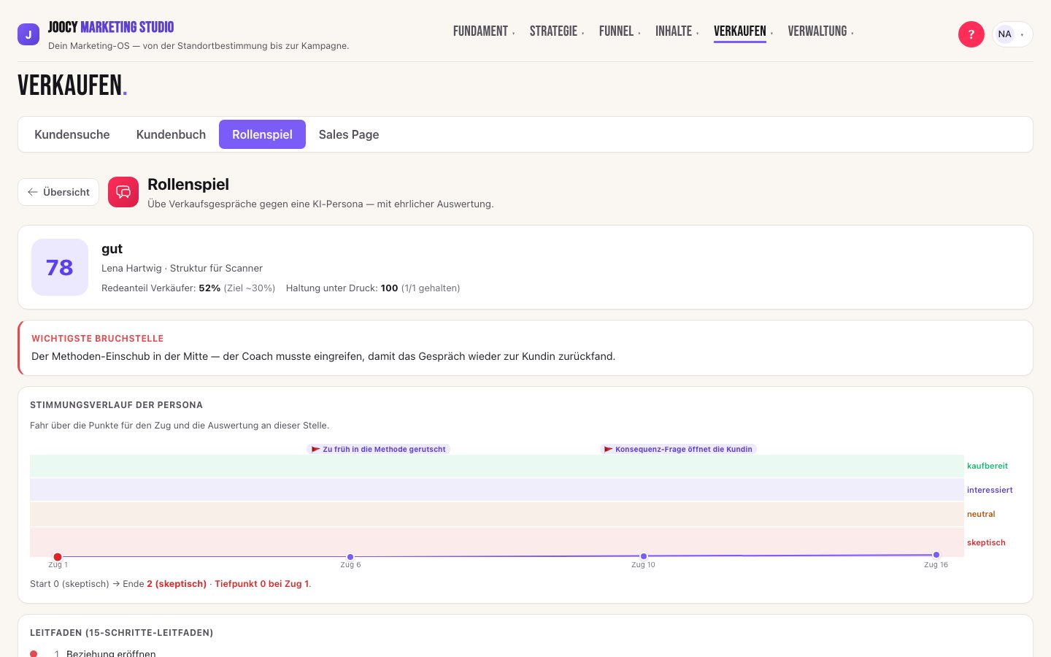Click the flag marker 'Zu früh in die Methode gerutscht'
The width and height of the screenshot is (1051, 657).
(378, 450)
